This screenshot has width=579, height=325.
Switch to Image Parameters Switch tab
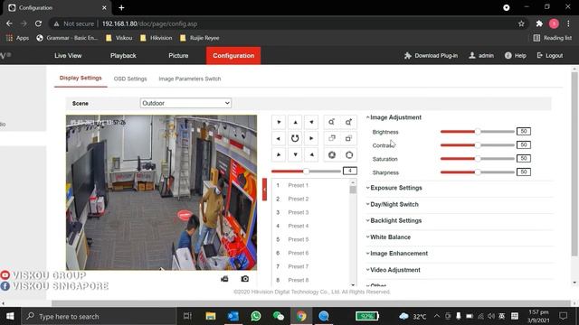tap(190, 79)
